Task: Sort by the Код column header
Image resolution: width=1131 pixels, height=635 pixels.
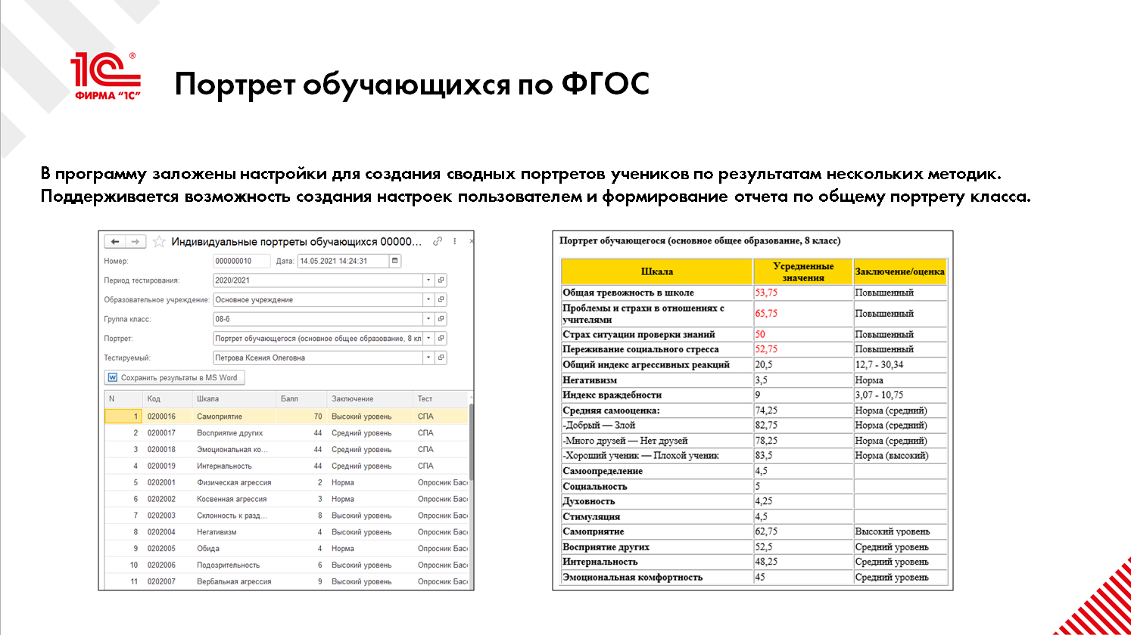Action: point(167,398)
